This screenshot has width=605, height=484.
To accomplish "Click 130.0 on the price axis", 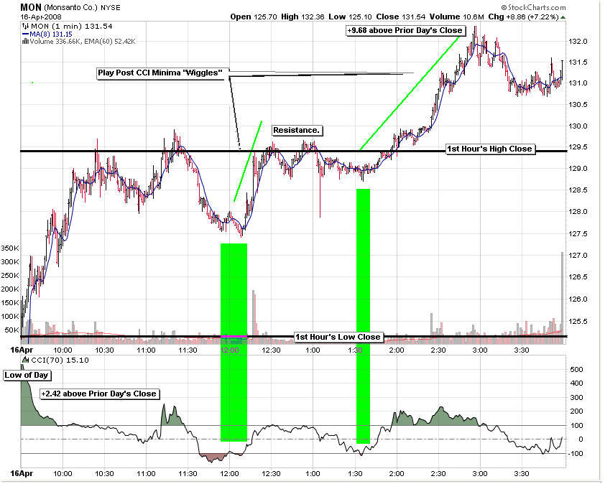I will 578,126.
